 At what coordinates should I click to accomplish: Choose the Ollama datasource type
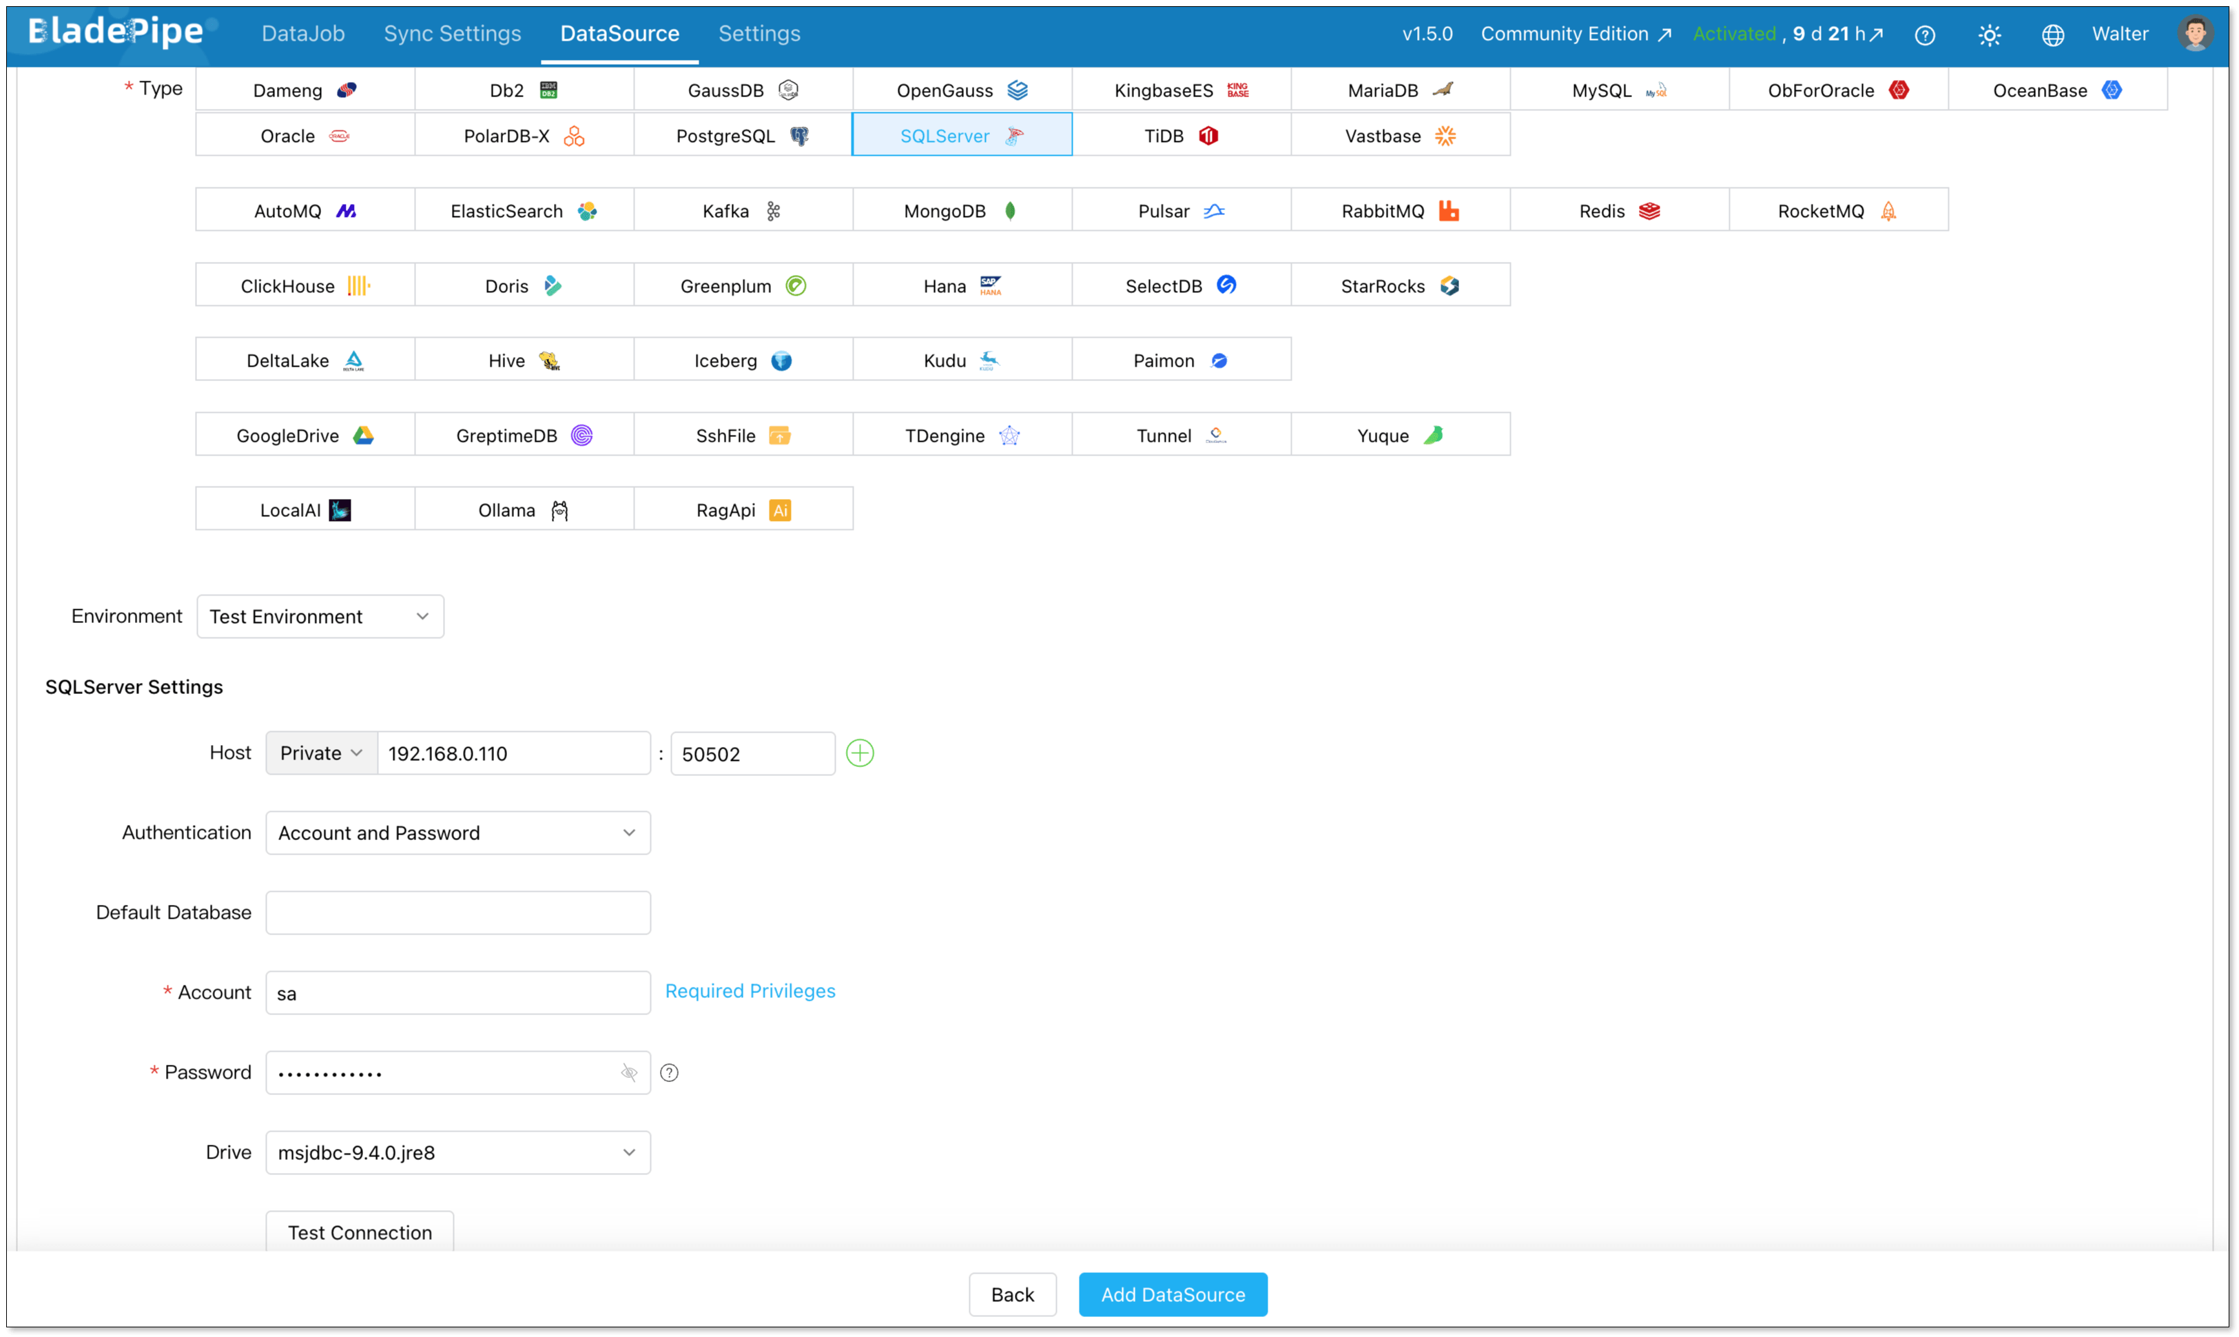pos(524,510)
